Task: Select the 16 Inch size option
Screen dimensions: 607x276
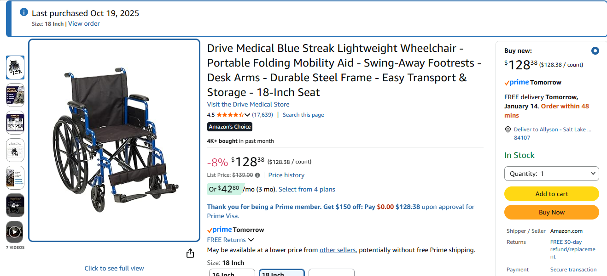Action: (232, 273)
